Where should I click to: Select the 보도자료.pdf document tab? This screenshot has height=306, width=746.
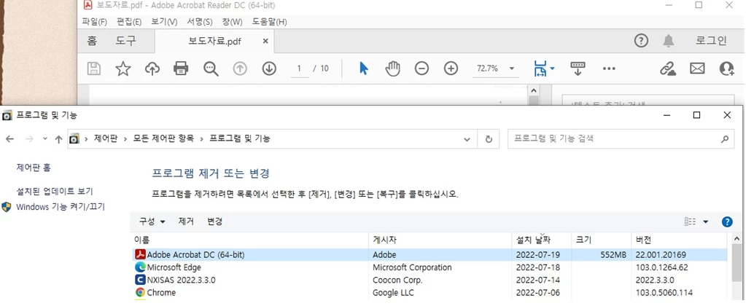(x=214, y=42)
